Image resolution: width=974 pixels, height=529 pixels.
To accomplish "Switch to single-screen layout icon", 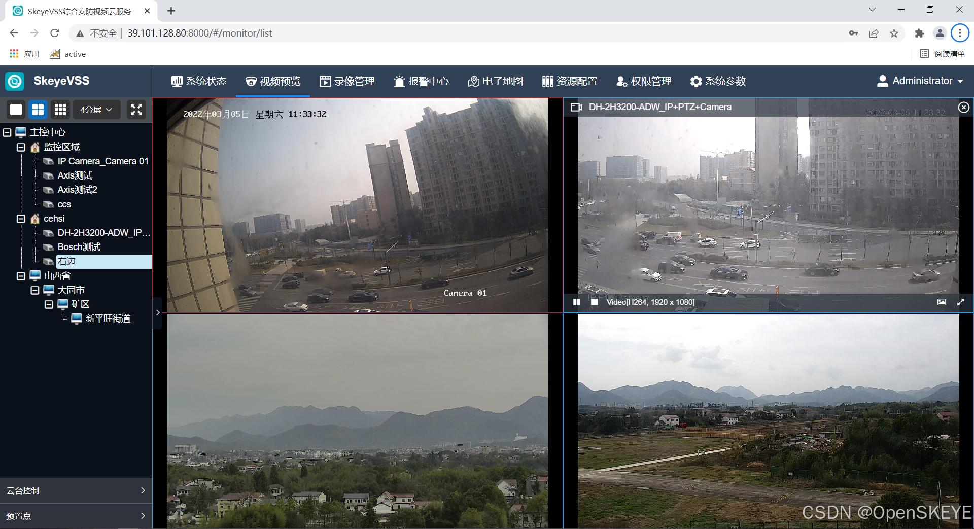I will [16, 110].
